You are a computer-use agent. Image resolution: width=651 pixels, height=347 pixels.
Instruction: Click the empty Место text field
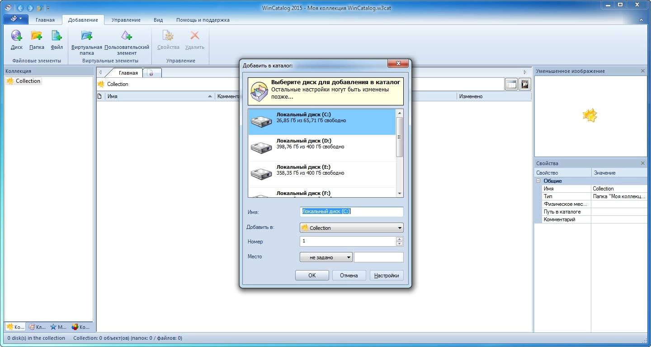coord(378,257)
